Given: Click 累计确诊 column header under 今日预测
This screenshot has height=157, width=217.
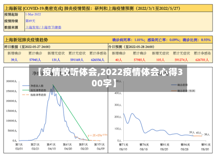Looking at the screenshot, I should pyautogui.click(x=140, y=53).
